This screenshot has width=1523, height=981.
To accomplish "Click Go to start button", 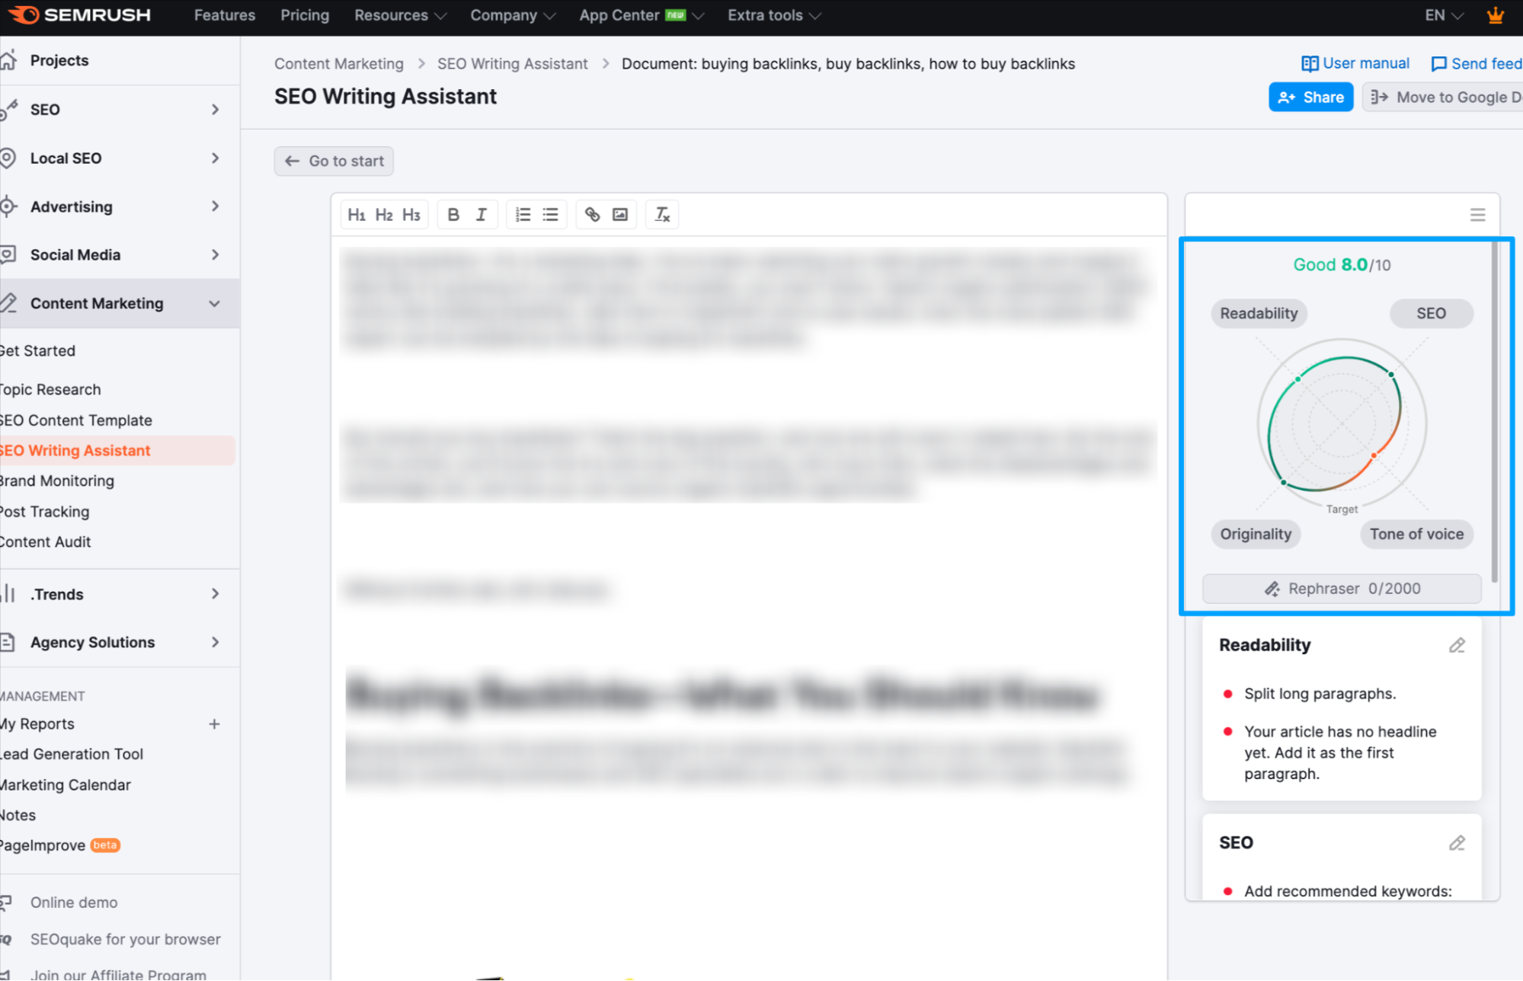I will point(336,161).
